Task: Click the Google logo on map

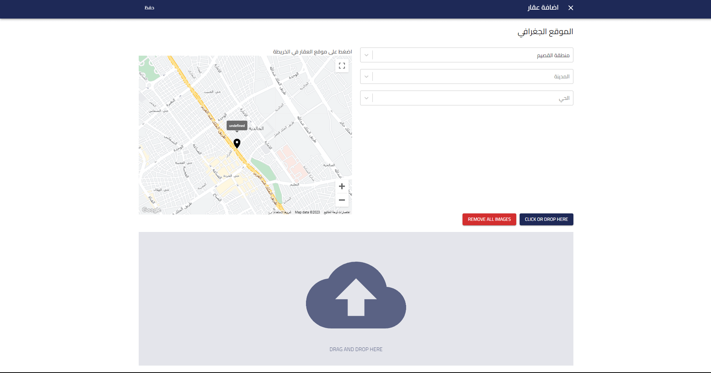Action: coord(151,210)
